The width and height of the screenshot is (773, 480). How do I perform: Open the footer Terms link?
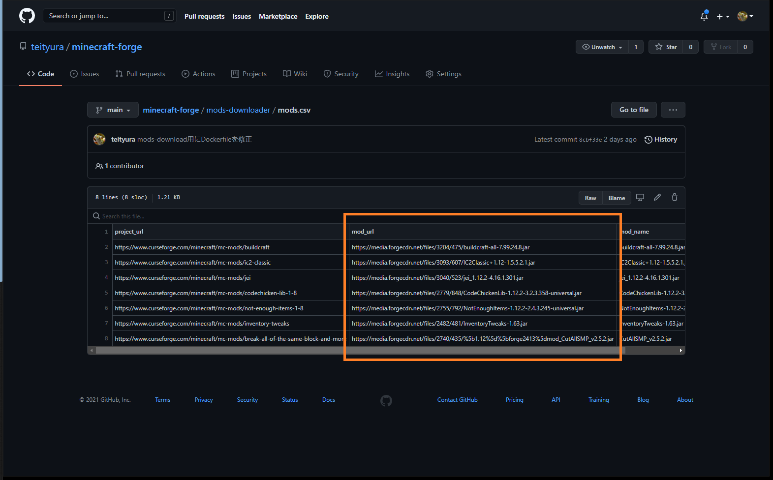tap(162, 400)
